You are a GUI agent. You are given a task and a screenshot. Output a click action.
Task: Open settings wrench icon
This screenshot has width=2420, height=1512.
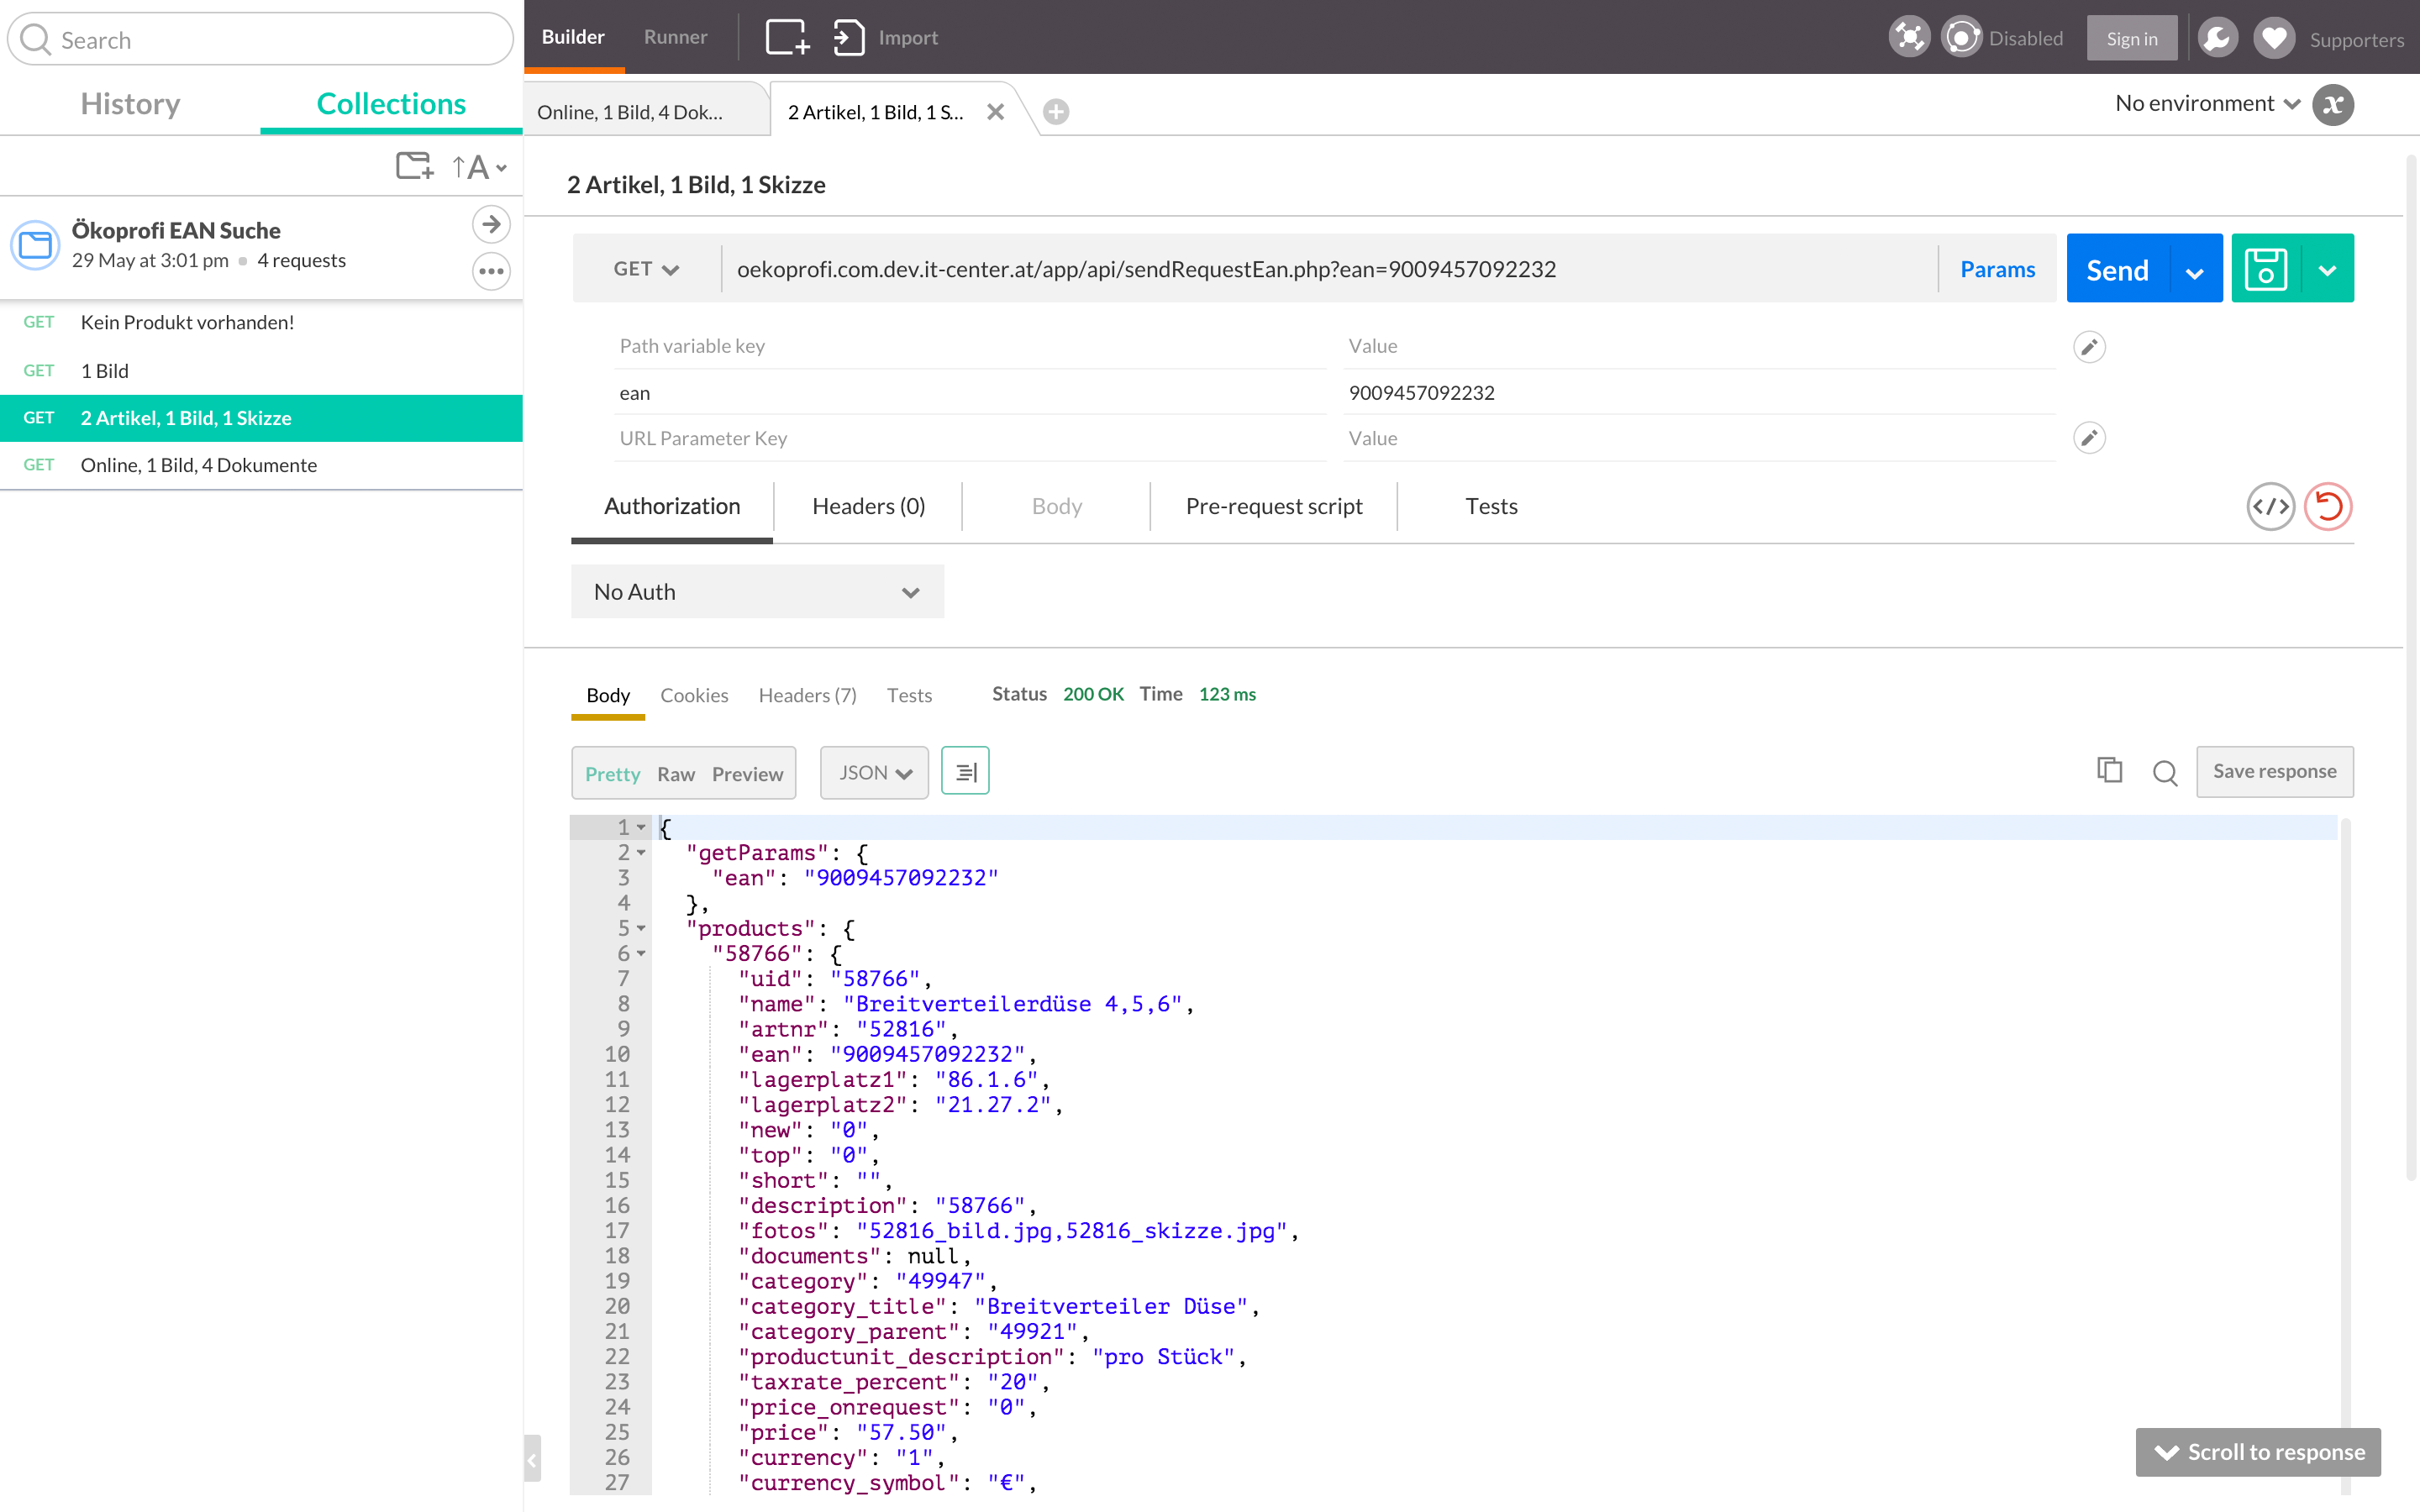(2217, 38)
